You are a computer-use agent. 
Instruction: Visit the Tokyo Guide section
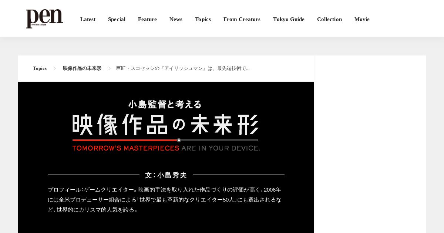(289, 19)
